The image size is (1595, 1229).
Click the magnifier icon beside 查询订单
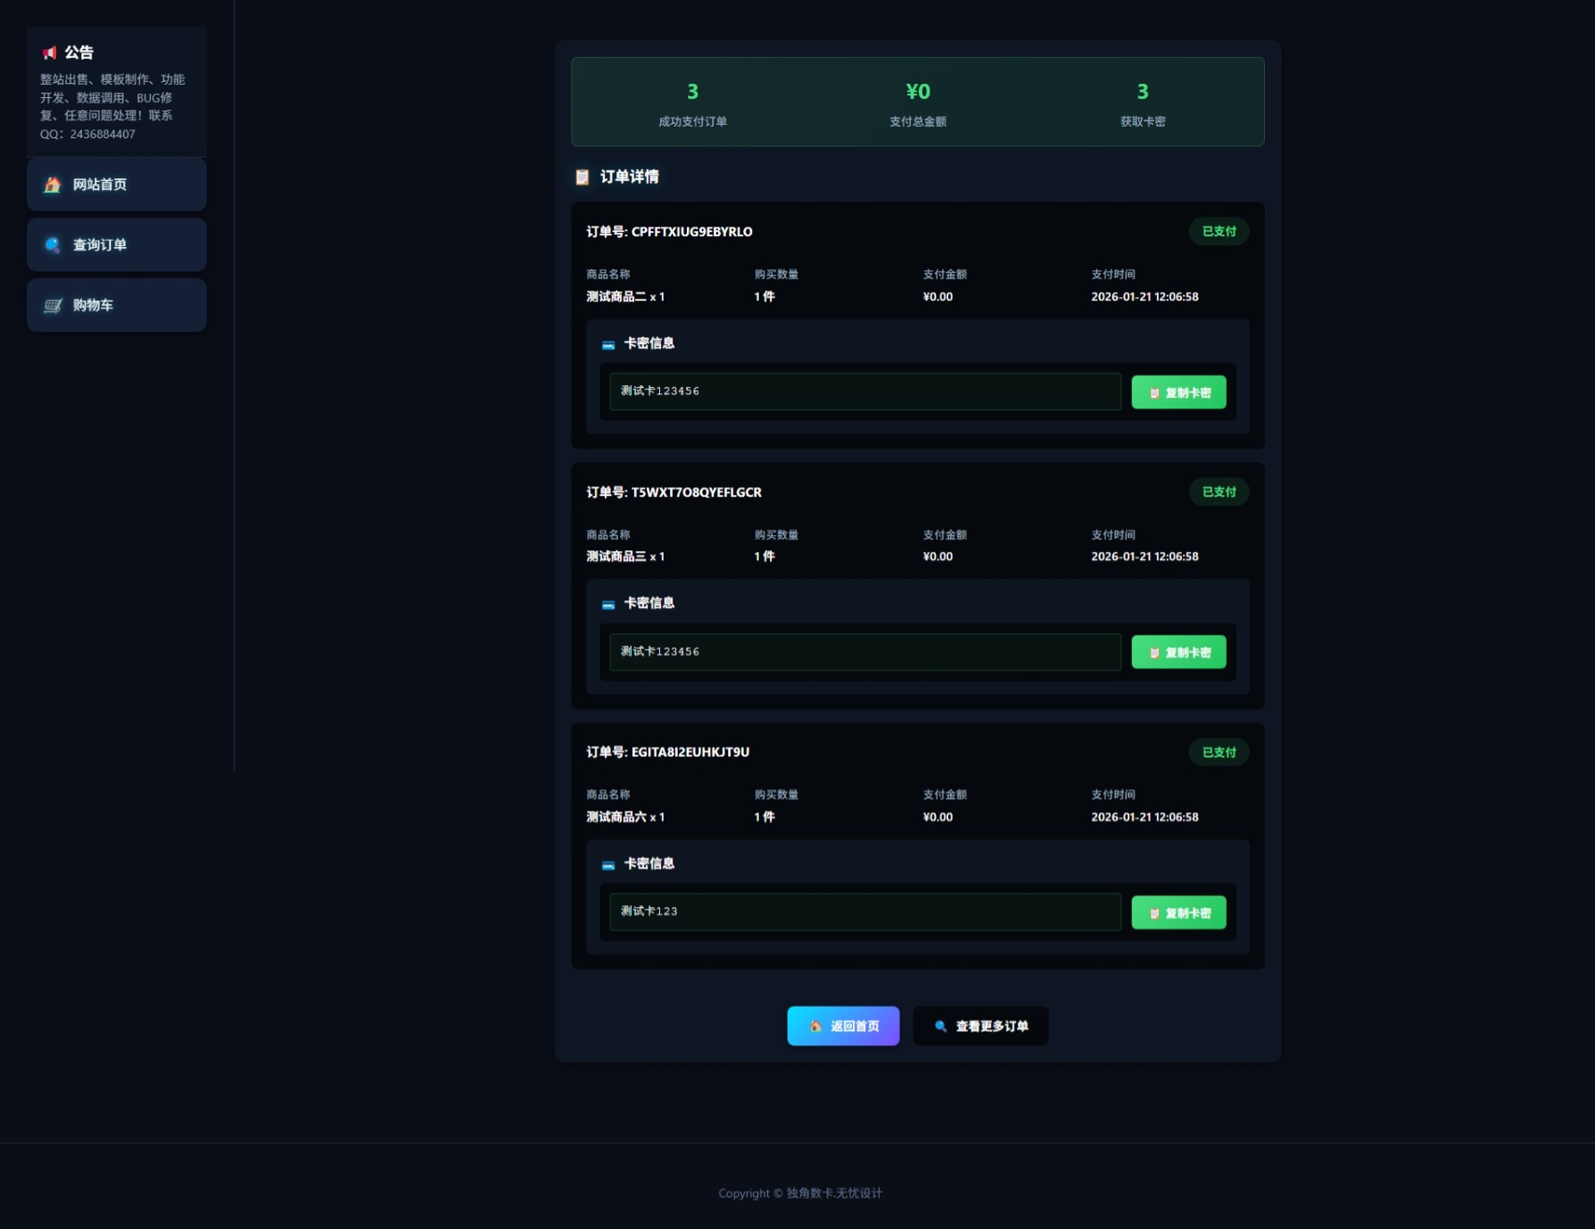53,245
